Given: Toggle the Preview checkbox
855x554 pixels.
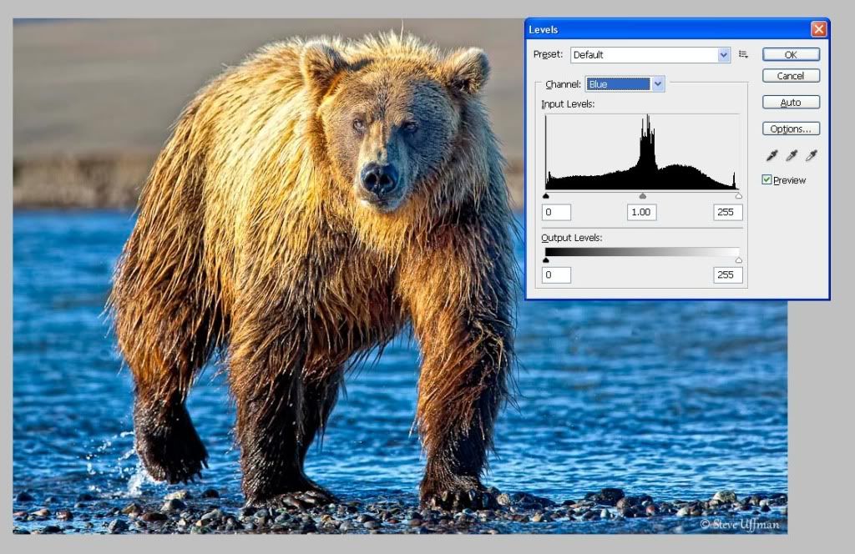Looking at the screenshot, I should coord(766,180).
